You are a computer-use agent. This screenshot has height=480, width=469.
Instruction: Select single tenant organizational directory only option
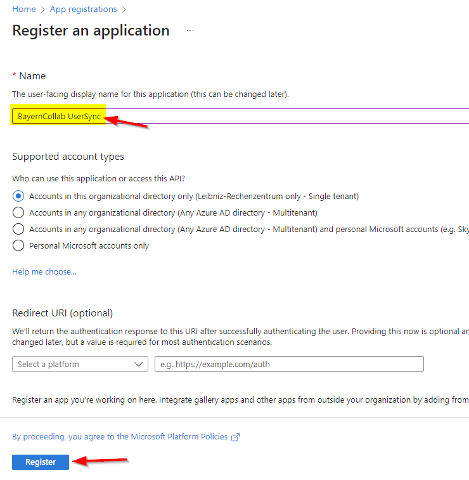point(18,196)
